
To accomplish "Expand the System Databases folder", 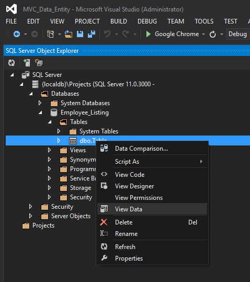I will point(40,103).
